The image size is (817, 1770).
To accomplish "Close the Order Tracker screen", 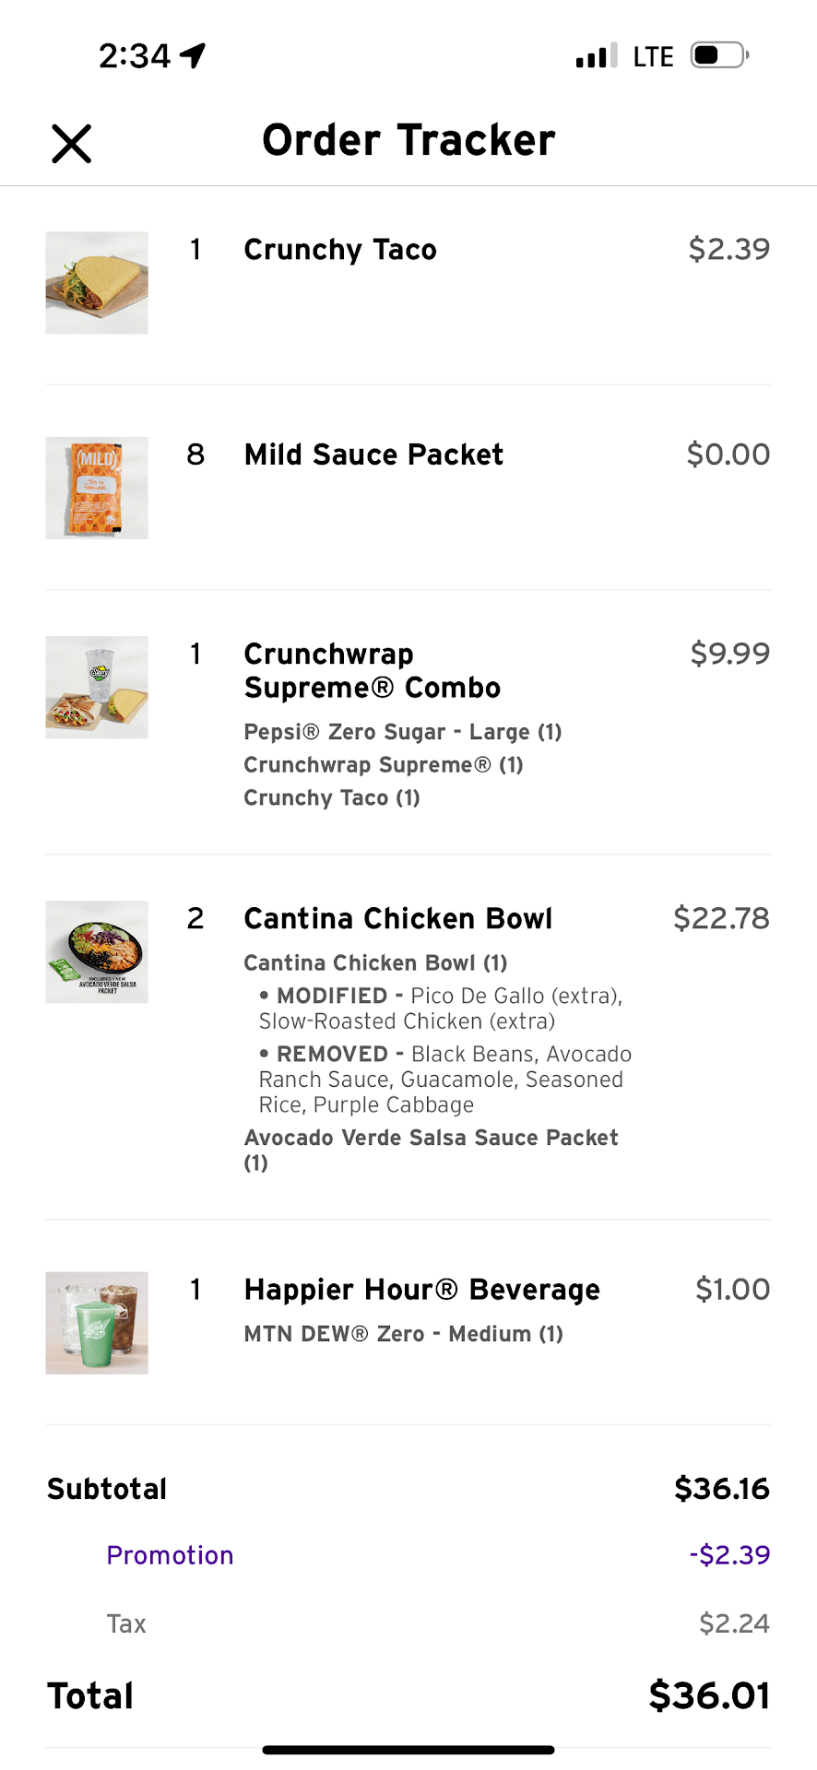I will 71,144.
